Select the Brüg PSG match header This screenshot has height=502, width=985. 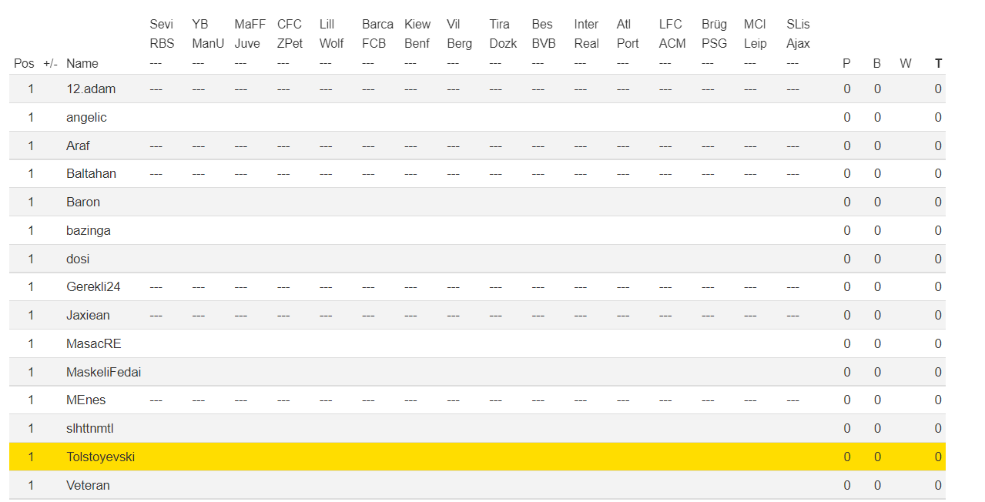click(714, 34)
